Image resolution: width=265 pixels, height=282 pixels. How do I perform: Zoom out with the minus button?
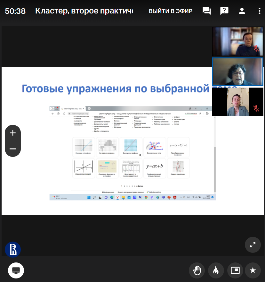point(13,149)
